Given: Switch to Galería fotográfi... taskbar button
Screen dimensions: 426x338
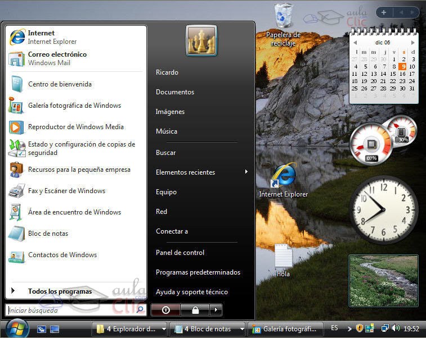Looking at the screenshot, I should click(x=286, y=329).
